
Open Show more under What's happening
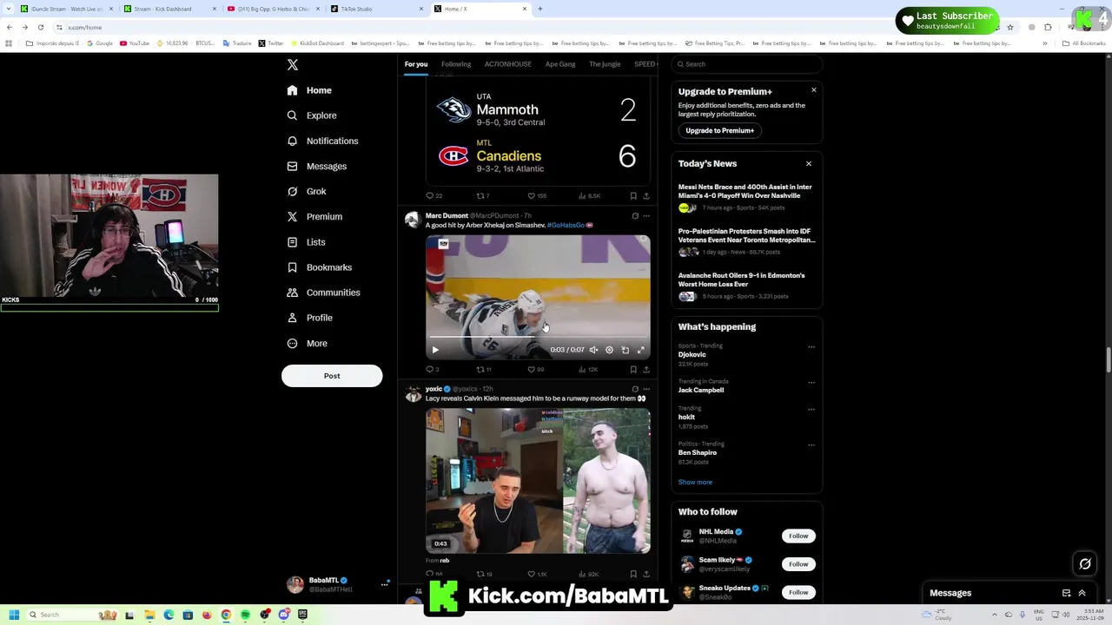[695, 483]
